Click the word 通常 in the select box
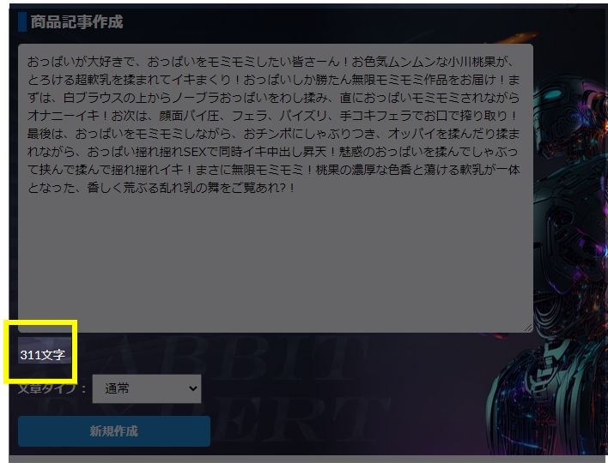 click(117, 388)
